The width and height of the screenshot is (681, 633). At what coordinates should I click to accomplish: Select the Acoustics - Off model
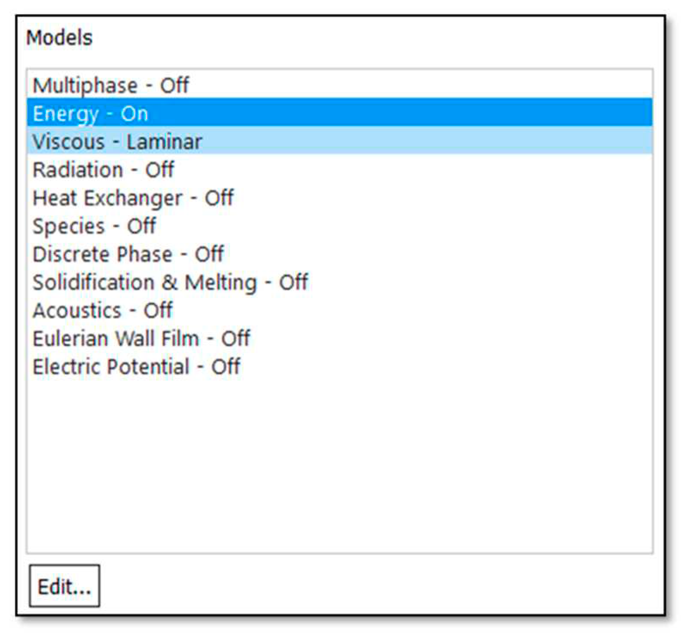pos(102,310)
